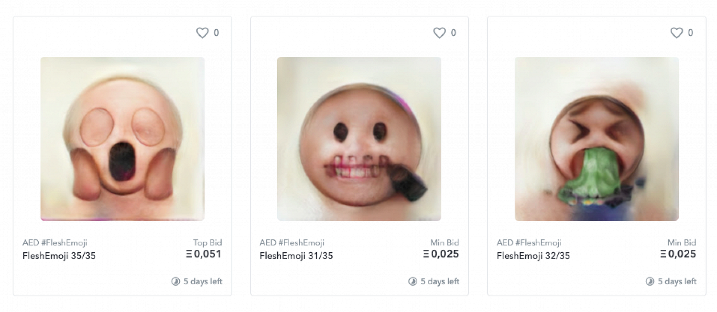
Task: Open the green vomiting face artwork
Action: tap(597, 139)
